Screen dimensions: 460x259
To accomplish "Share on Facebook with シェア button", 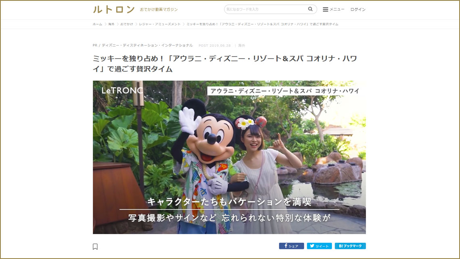I will pos(291,246).
